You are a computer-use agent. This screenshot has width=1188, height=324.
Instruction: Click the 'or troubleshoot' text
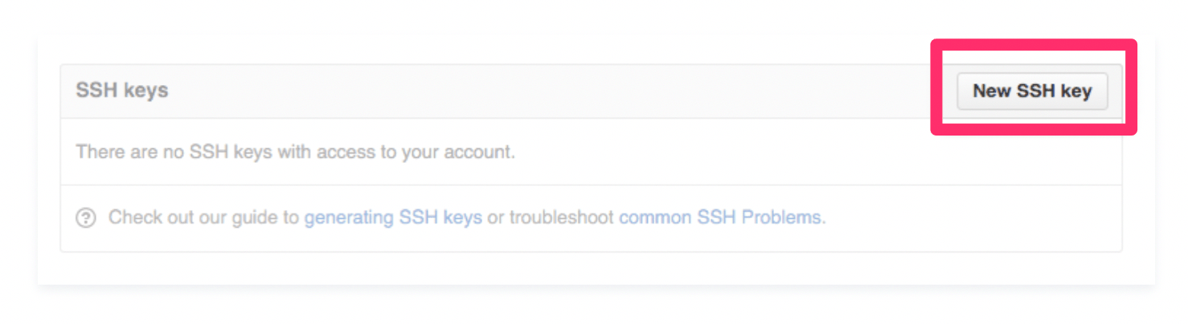pyautogui.click(x=551, y=217)
